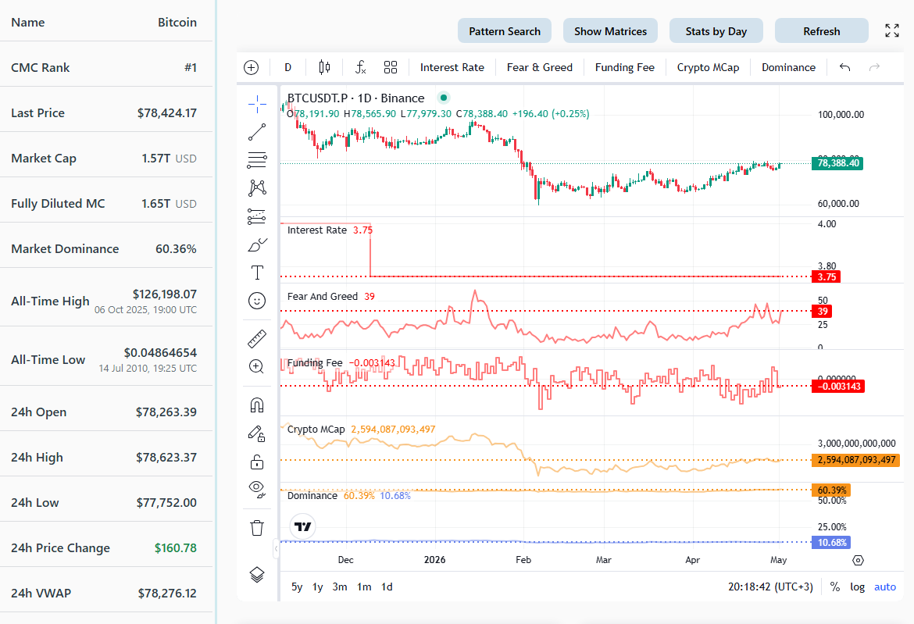Screen dimensions: 914x624
Task: Open the indicators fx icon
Action: [360, 68]
